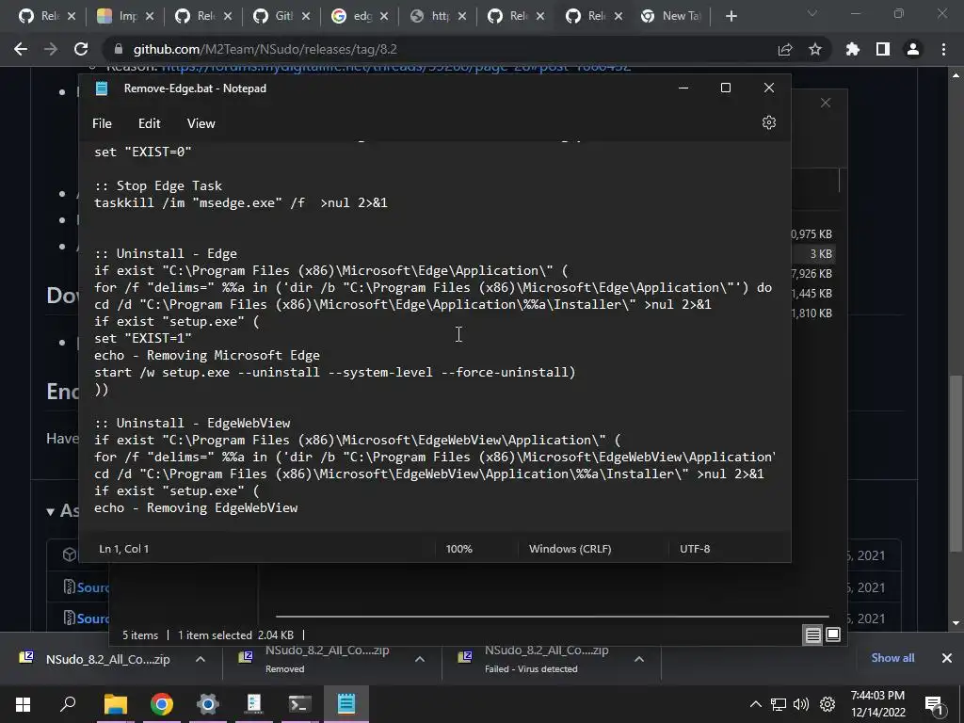The image size is (964, 723).
Task: Bookmark this page with star icon
Action: click(x=815, y=49)
